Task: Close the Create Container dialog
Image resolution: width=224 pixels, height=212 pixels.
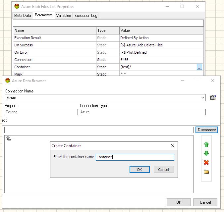Action: pos(173,146)
